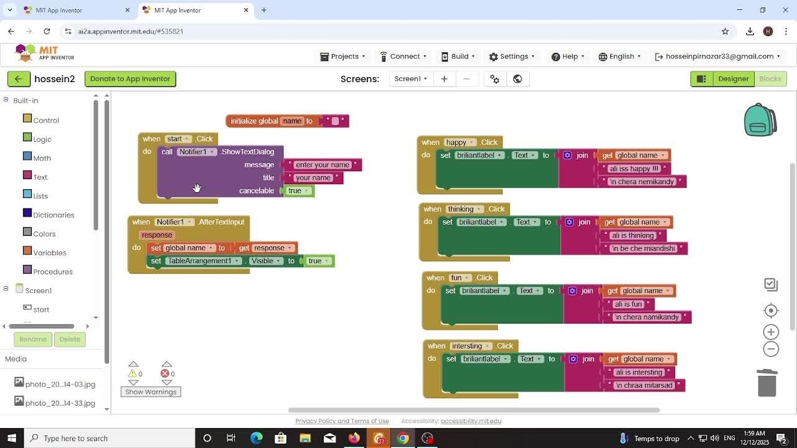Select the Colors blocks category
The width and height of the screenshot is (797, 448).
click(x=44, y=234)
